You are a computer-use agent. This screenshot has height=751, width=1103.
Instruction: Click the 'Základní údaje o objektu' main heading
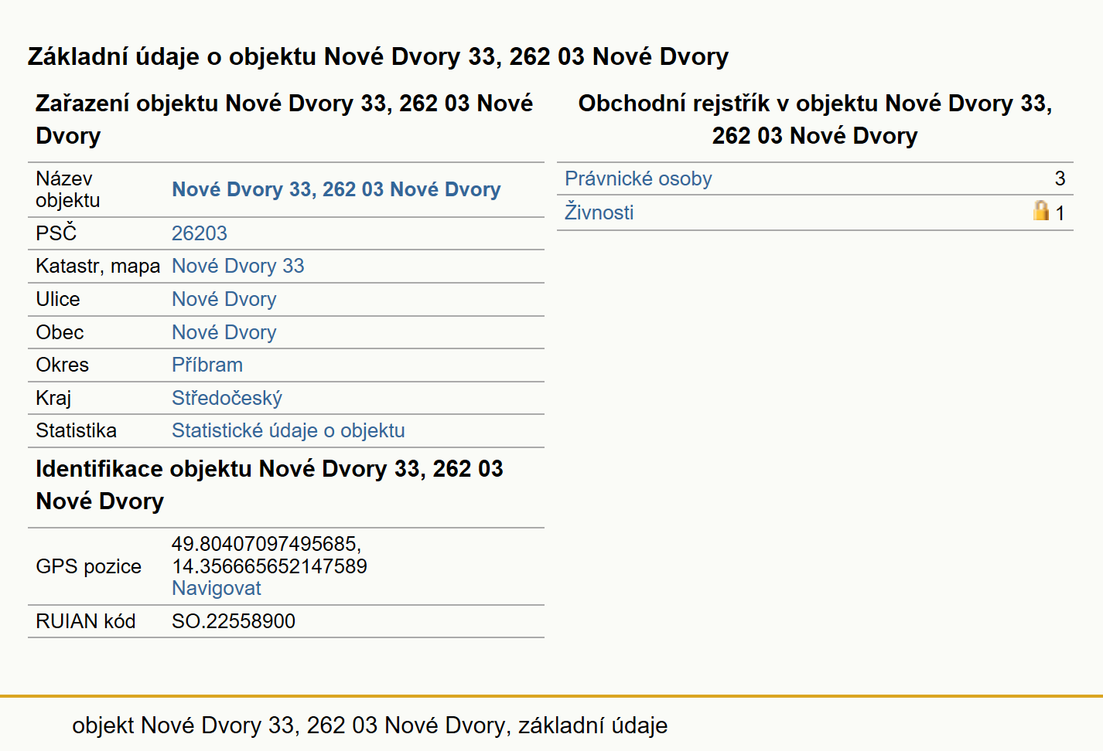[x=378, y=56]
